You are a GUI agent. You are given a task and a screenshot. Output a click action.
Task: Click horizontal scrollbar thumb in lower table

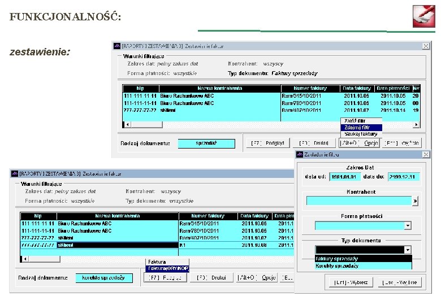coord(44,259)
